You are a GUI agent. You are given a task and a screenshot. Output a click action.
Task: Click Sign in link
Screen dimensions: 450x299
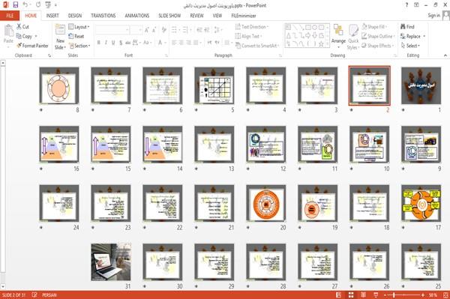pos(434,16)
